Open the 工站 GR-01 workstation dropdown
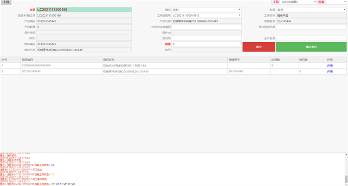 pos(298,2)
